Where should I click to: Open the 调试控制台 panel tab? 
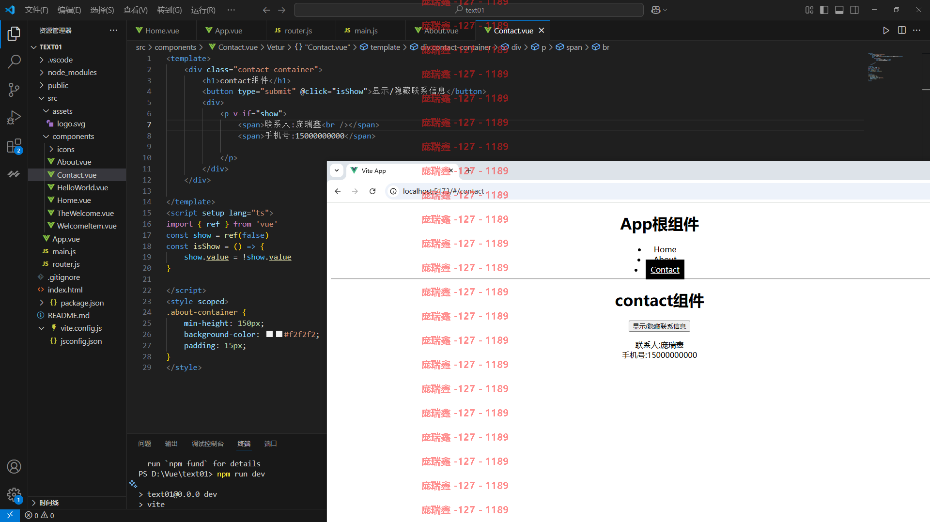click(207, 444)
